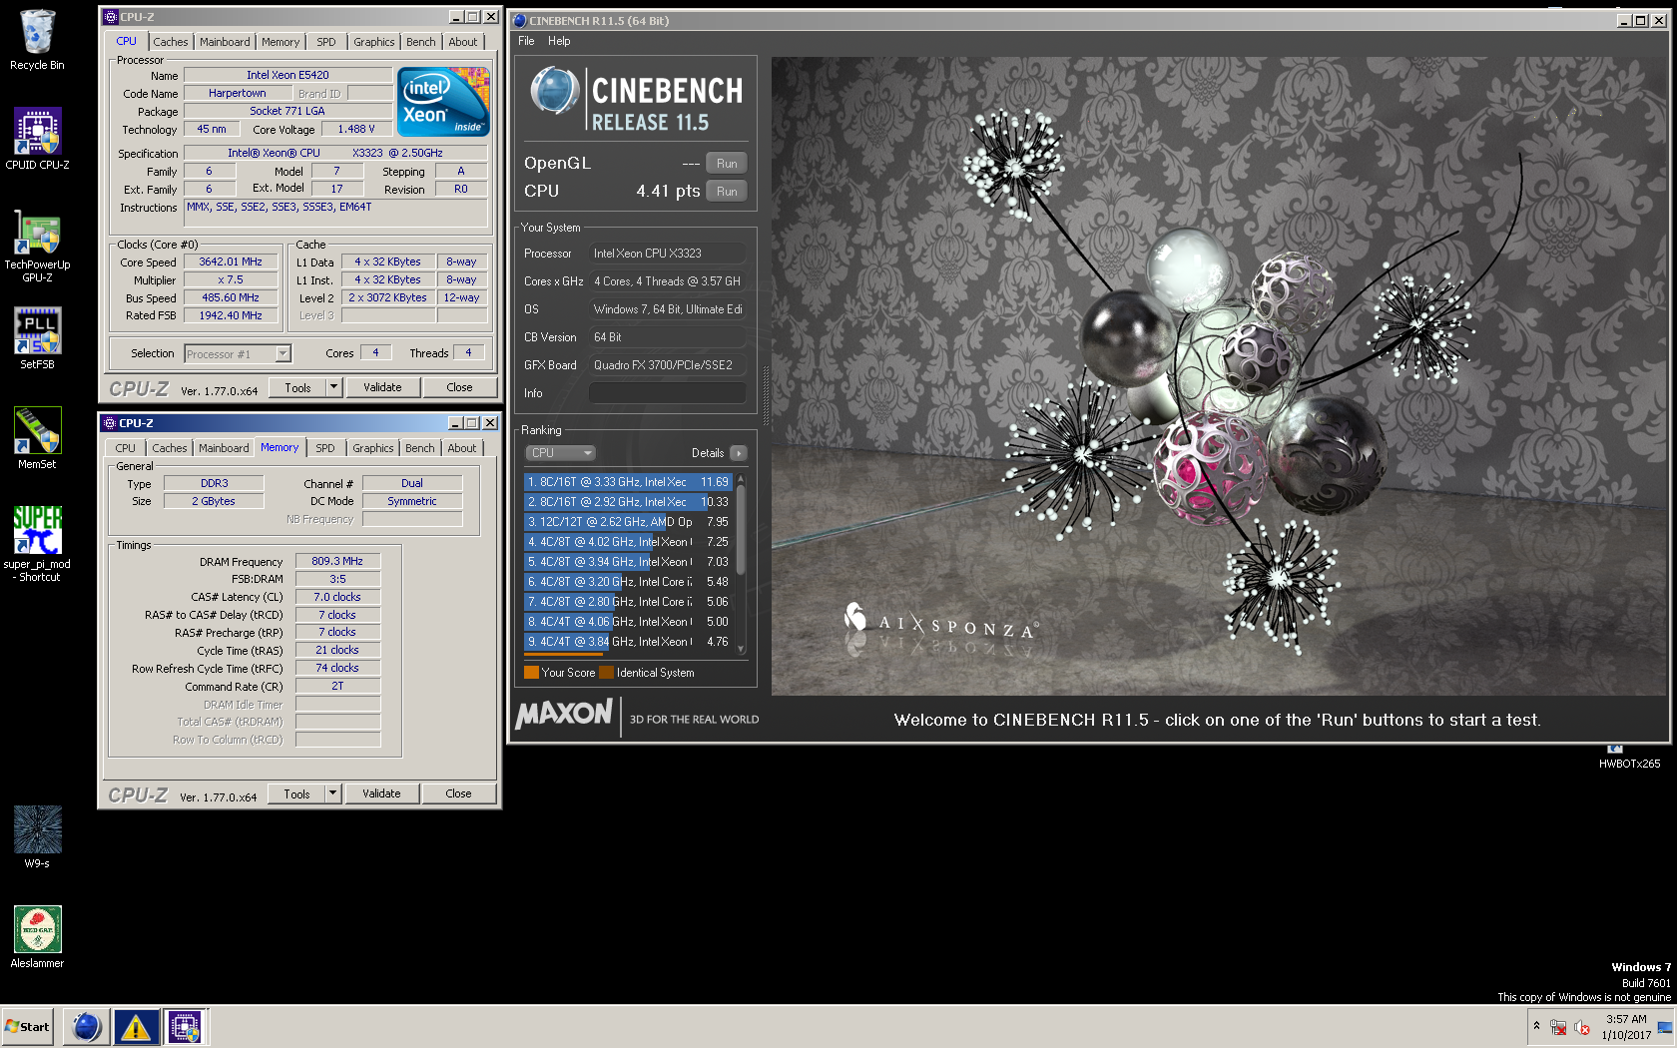Open the CPU ranking type dropdown
Image resolution: width=1677 pixels, height=1048 pixels.
click(561, 453)
